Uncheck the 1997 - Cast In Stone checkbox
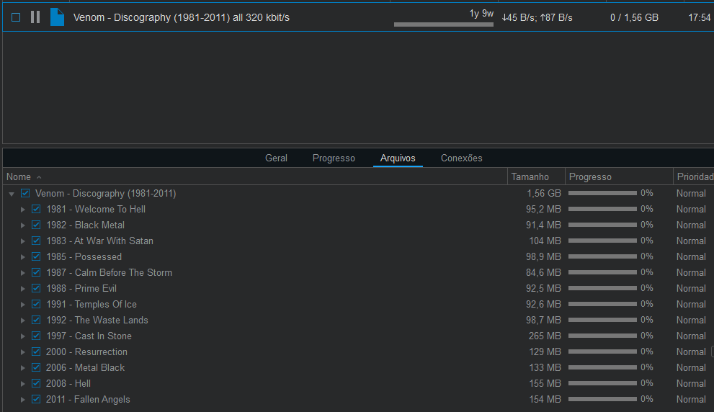Viewport: 714px width, 412px height. coord(36,336)
